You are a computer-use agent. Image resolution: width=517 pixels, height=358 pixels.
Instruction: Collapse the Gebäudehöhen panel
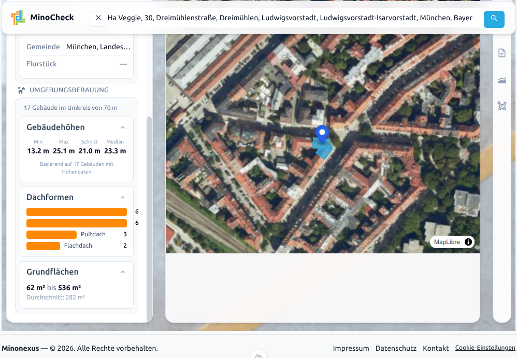click(x=123, y=127)
